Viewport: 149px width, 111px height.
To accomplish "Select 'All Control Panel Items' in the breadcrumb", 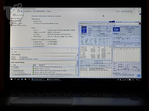I will point(39,11).
